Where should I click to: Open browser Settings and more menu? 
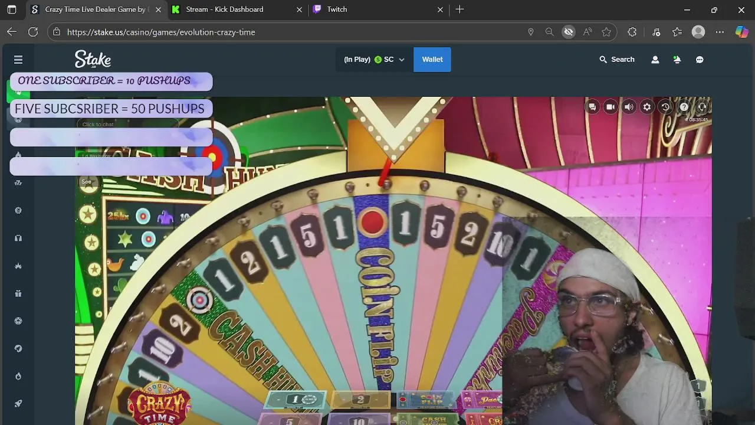(x=720, y=32)
